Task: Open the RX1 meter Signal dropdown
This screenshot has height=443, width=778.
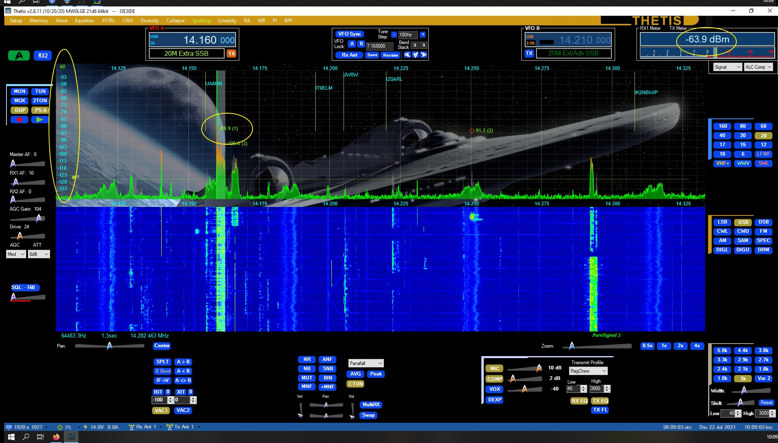Action: pos(727,67)
